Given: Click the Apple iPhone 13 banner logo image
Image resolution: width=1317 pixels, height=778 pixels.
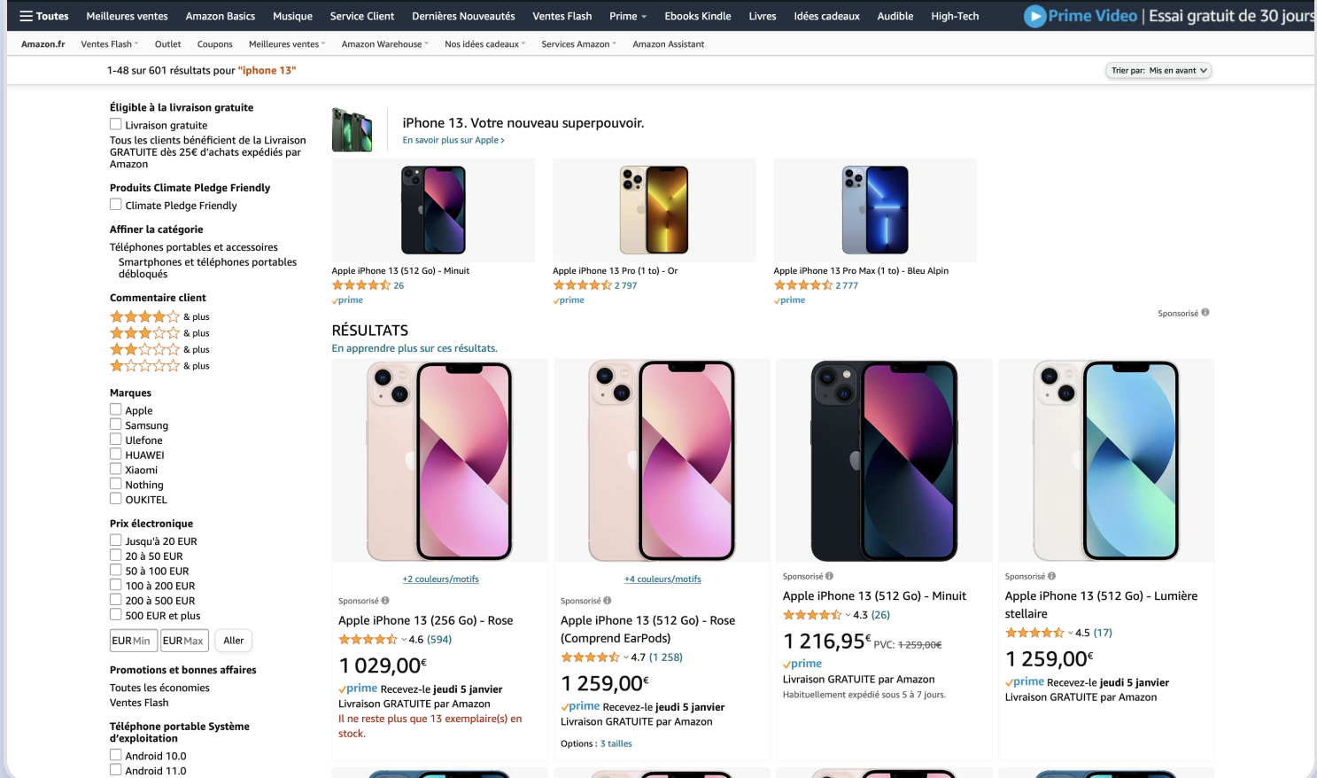Looking at the screenshot, I should 352,129.
